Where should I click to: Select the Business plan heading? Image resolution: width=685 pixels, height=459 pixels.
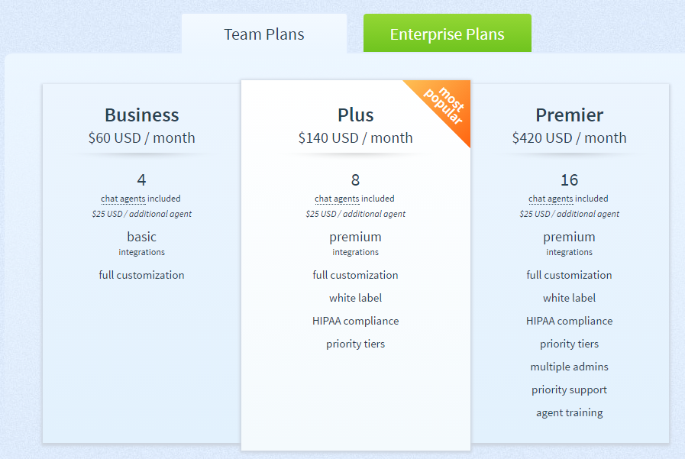[141, 115]
